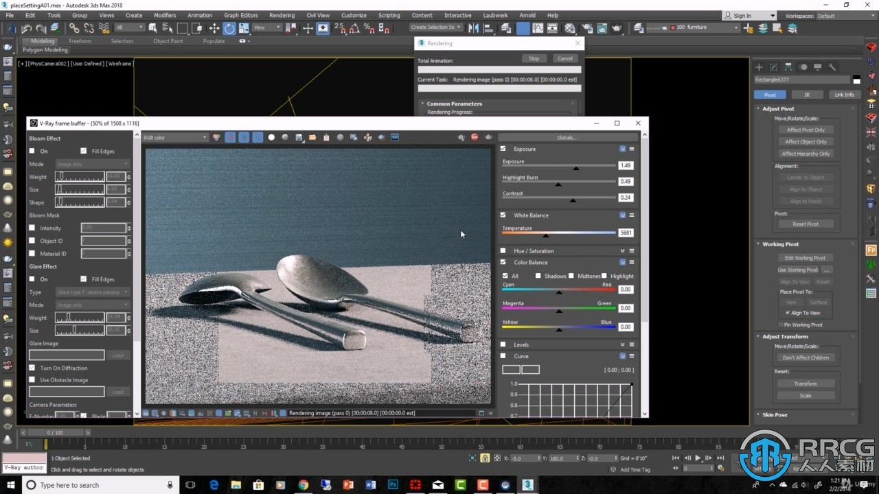Open the selection filter All dropdown
Viewport: 879px width, 494px height.
(x=129, y=27)
